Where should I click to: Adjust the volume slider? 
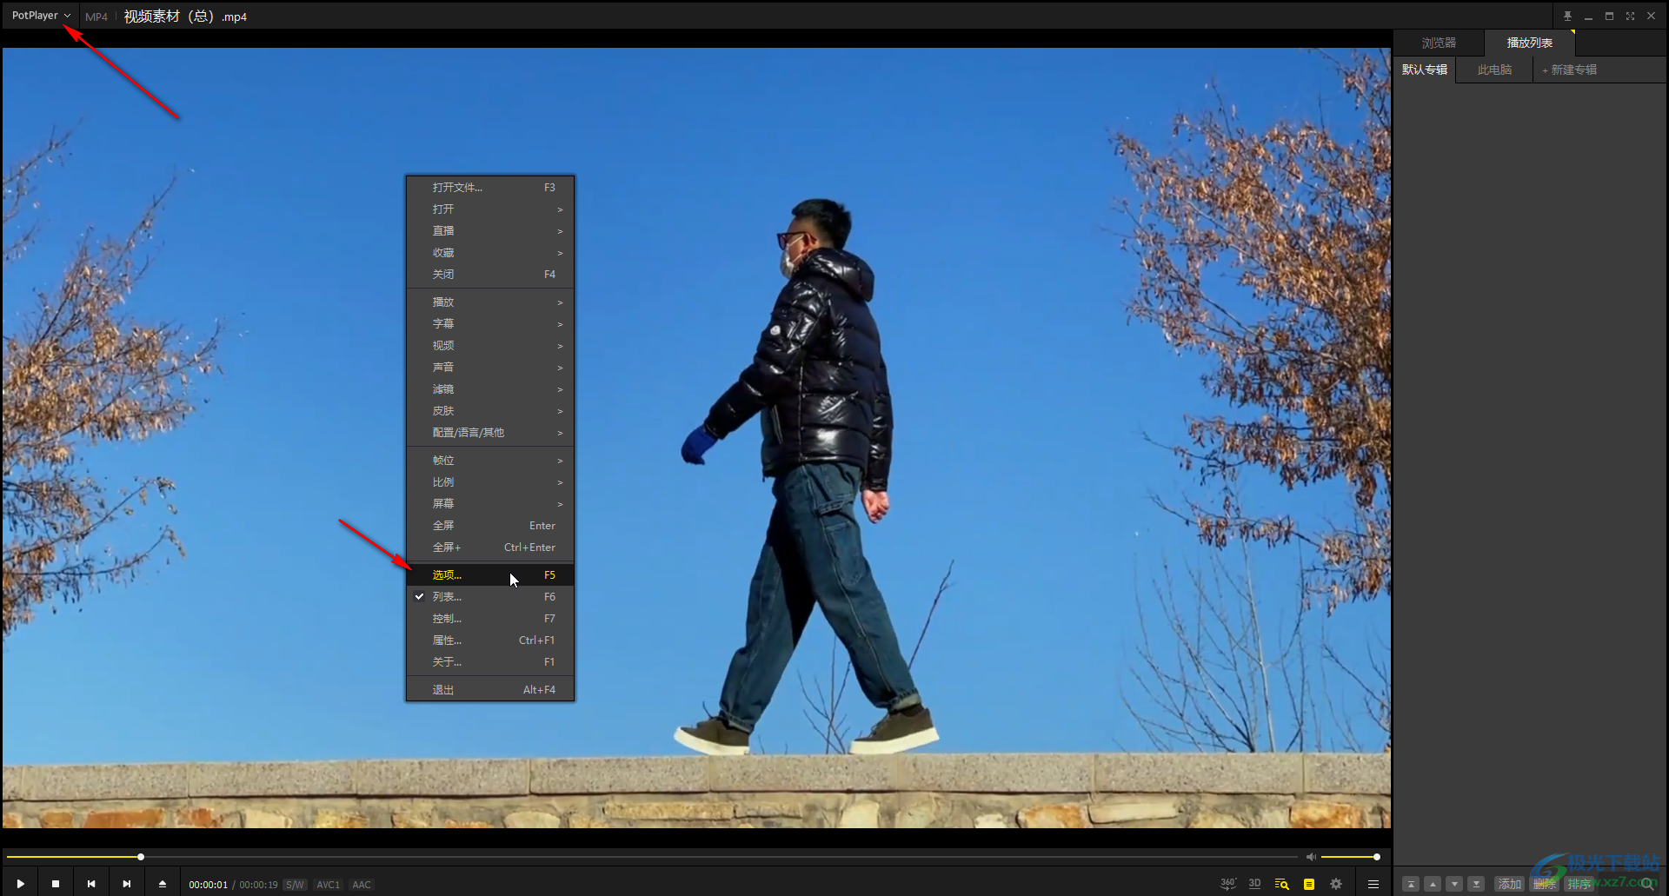[x=1349, y=857]
